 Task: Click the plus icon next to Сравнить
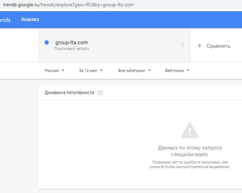click(x=200, y=46)
